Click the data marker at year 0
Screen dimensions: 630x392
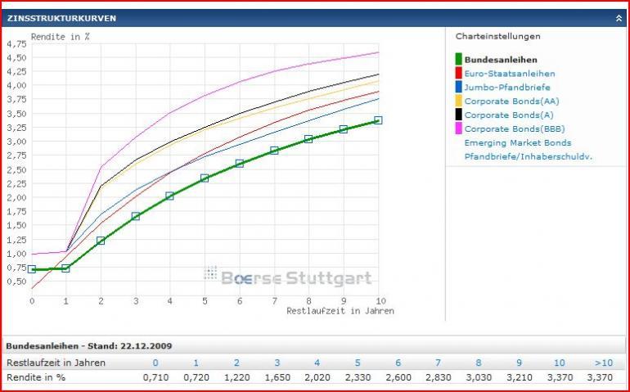(x=32, y=269)
